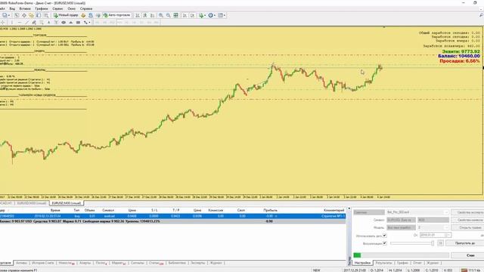Click the connection status indicator in status bar
This screenshot has height=272, width=484.
[470, 270]
